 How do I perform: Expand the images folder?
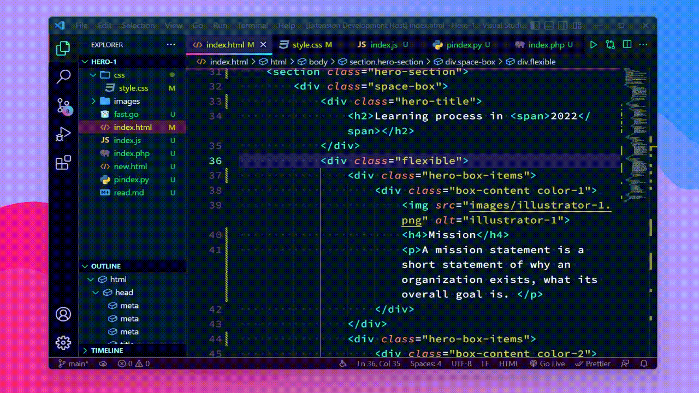pyautogui.click(x=132, y=101)
